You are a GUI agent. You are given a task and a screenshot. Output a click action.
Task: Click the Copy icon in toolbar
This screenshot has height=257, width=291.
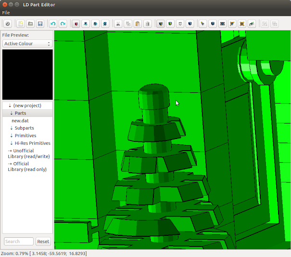click(x=128, y=24)
